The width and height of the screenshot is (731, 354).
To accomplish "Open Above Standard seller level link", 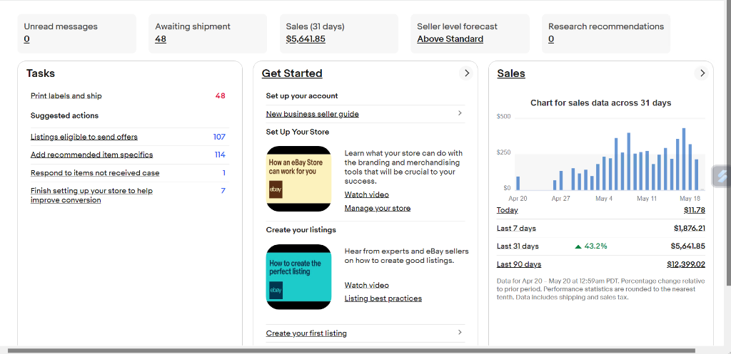I will pos(450,39).
